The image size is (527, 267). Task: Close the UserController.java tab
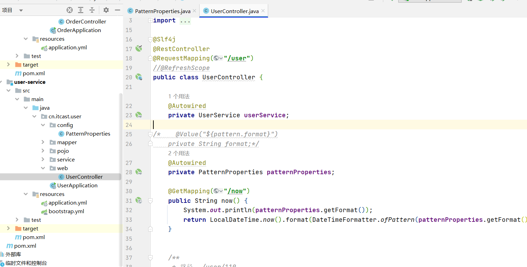point(263,11)
